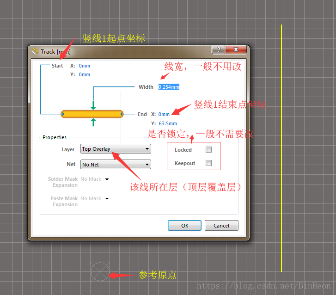This screenshot has width=336, height=295.
Task: Close the Track dialog with X
Action: [x=236, y=49]
